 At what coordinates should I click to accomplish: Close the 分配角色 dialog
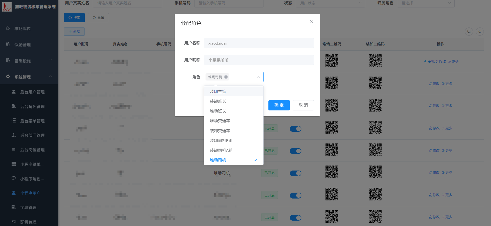312,22
